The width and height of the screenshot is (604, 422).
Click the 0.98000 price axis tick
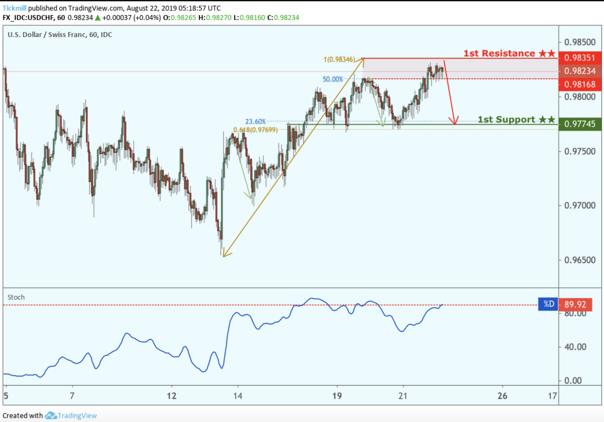click(580, 97)
